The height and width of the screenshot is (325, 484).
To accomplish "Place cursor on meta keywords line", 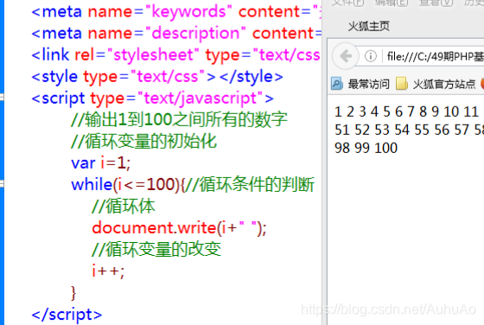I will tap(176, 12).
